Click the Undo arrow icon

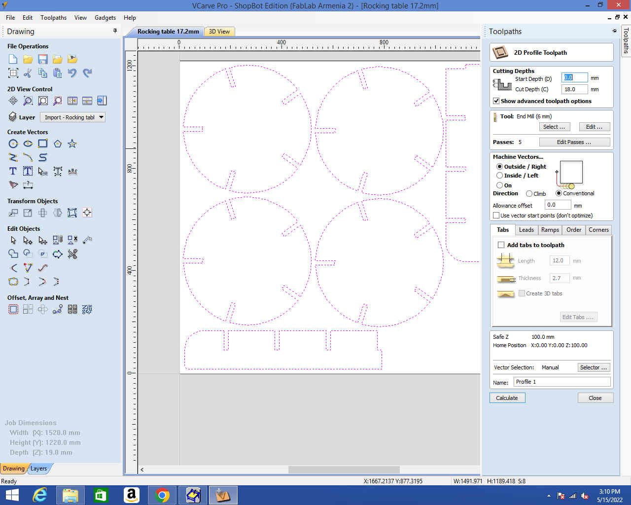tap(72, 73)
